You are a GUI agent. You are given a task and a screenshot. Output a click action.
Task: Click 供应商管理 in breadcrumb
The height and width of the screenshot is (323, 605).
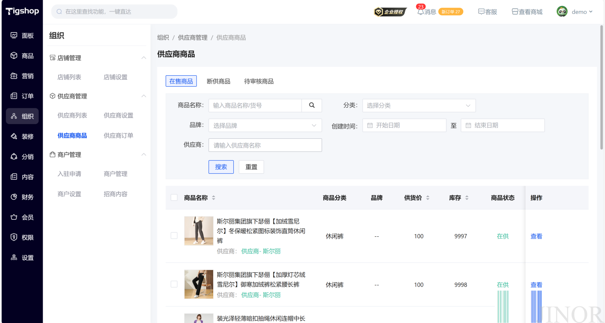[x=192, y=37]
